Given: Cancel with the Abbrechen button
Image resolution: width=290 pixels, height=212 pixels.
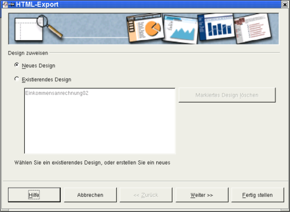Looking at the screenshot, I should pyautogui.click(x=90, y=195).
